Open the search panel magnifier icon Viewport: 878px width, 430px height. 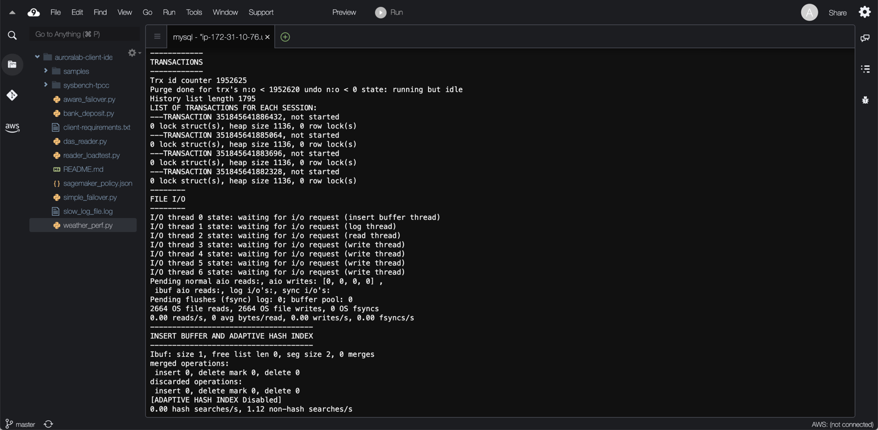point(12,35)
